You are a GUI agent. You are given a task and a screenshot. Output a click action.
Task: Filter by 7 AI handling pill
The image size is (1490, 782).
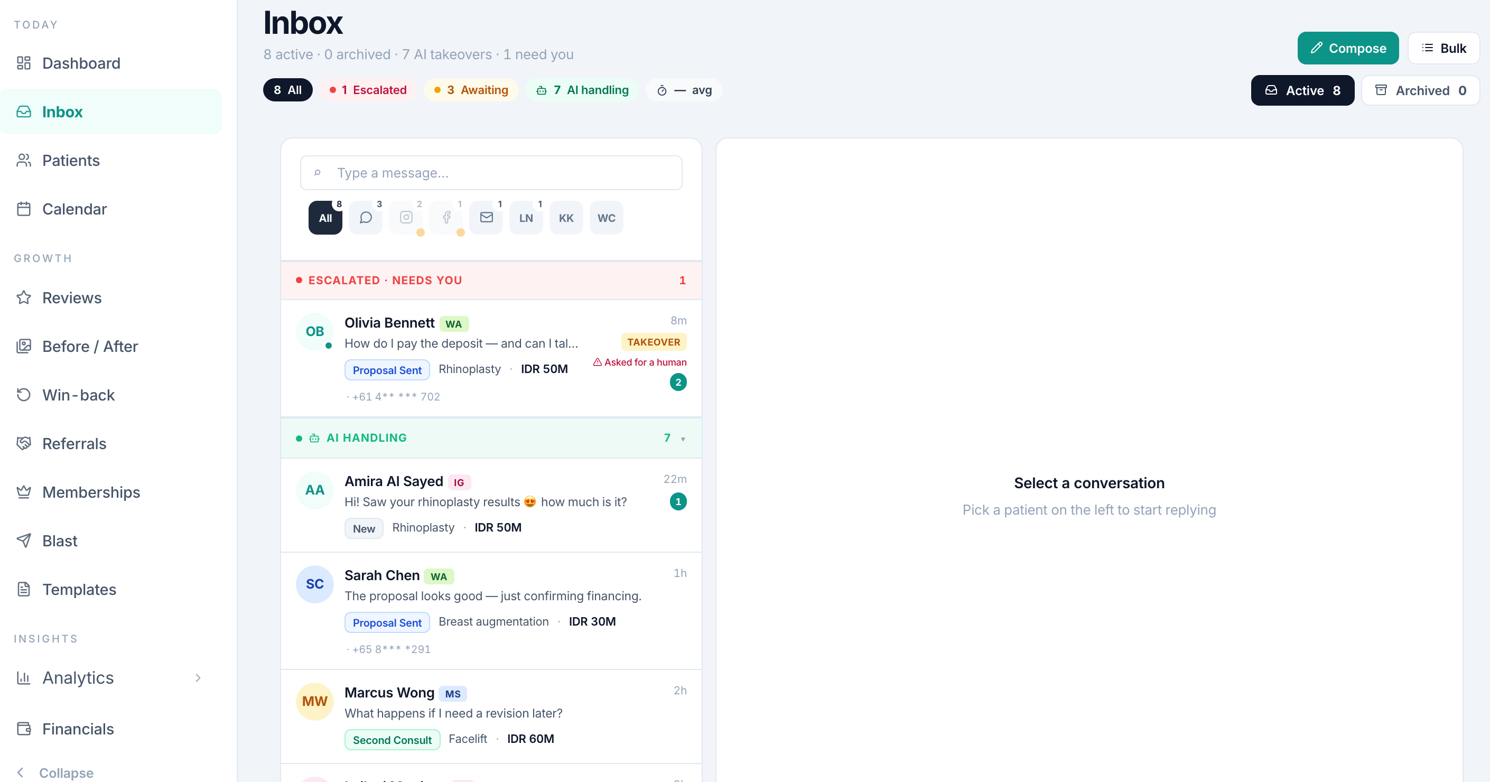[582, 90]
